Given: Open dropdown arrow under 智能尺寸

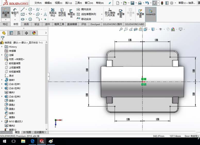Looking at the screenshot, I should (x=15, y=20).
